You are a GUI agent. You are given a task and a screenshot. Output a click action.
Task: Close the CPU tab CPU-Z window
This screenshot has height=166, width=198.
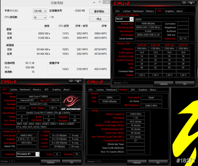[x=78, y=81]
